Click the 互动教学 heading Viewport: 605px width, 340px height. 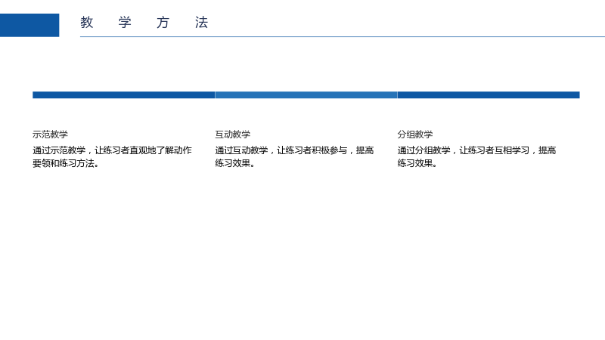tap(233, 134)
